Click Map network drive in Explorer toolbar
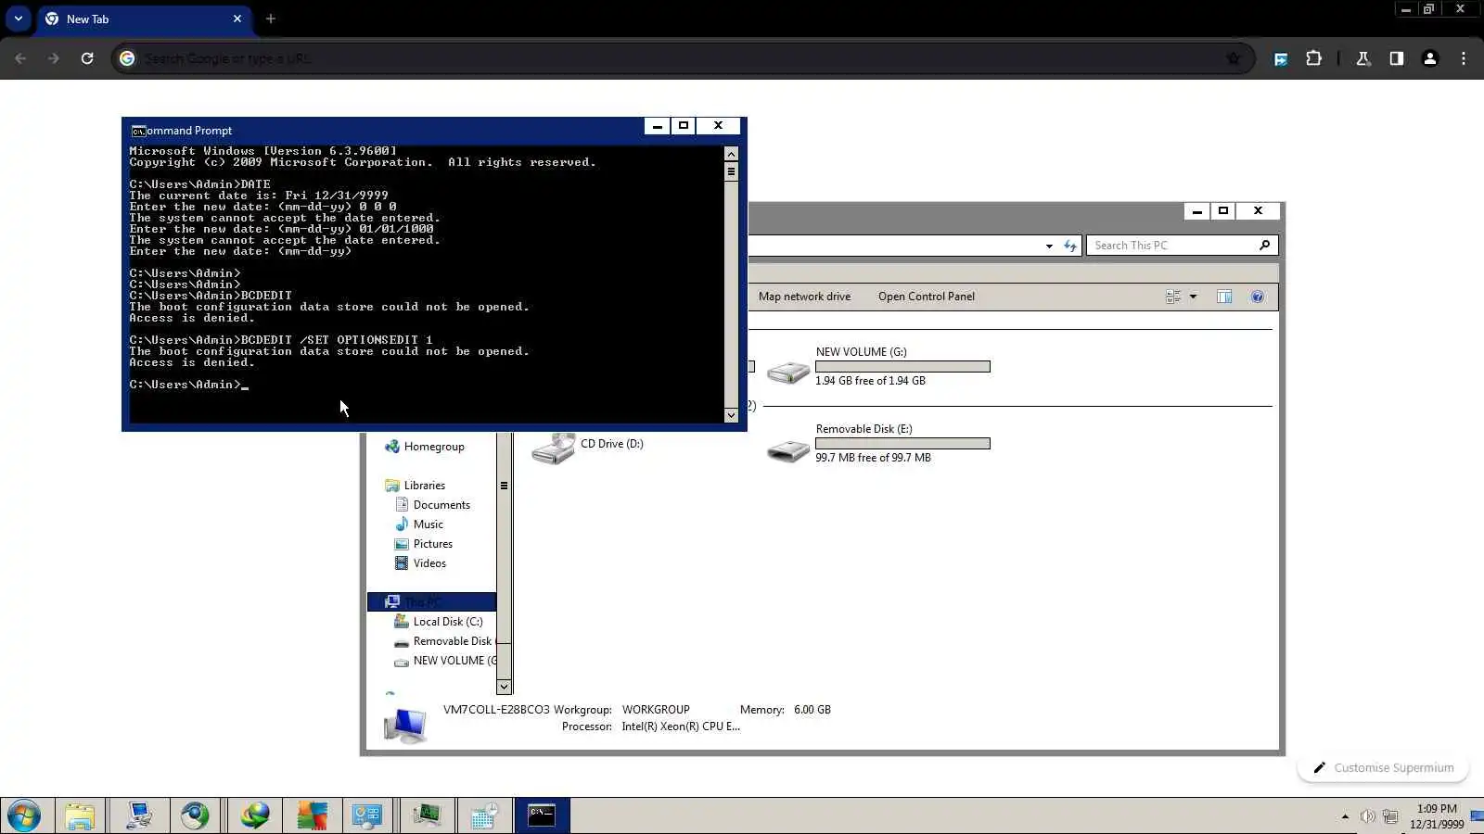1484x834 pixels. pyautogui.click(x=804, y=297)
